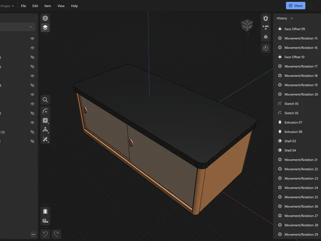This screenshot has width=321, height=241.
Task: Click the Share button
Action: (x=295, y=6)
